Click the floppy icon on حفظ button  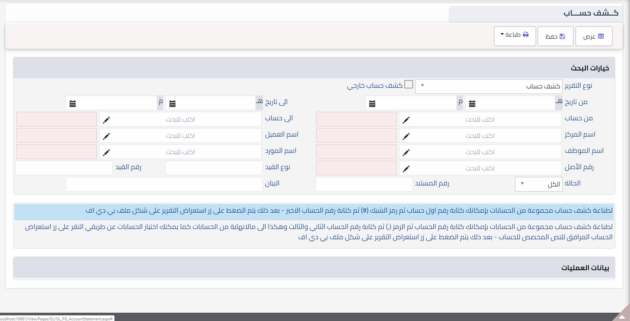click(x=562, y=36)
